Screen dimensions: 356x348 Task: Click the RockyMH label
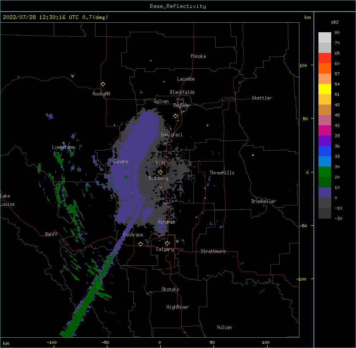click(x=101, y=94)
